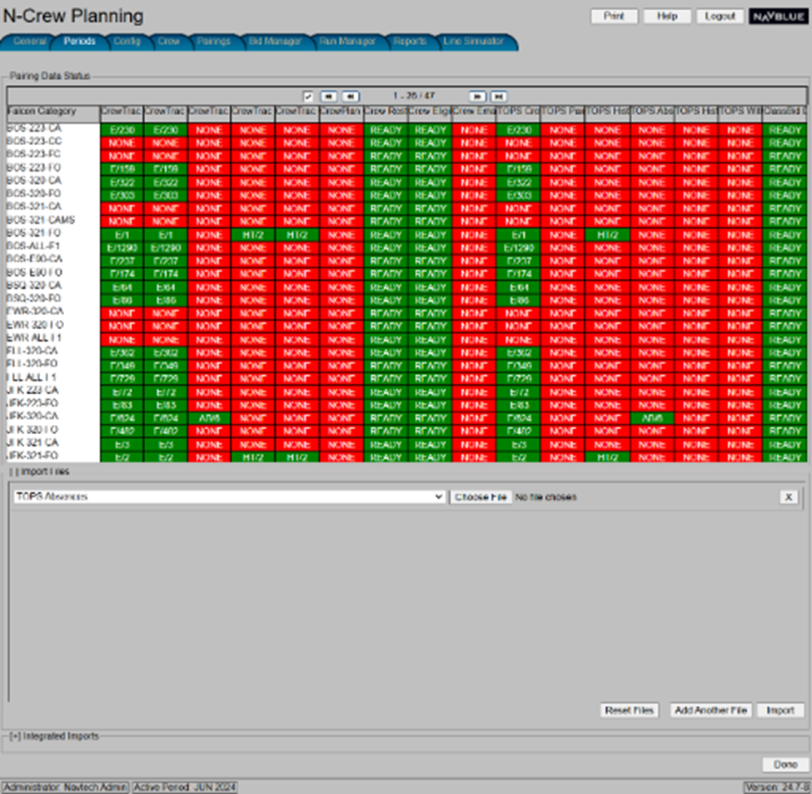The height and width of the screenshot is (794, 812).
Task: Open the Bid Manager tab
Action: pyautogui.click(x=275, y=42)
